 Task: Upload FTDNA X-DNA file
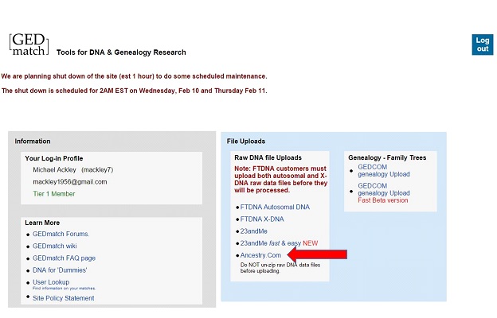(262, 219)
